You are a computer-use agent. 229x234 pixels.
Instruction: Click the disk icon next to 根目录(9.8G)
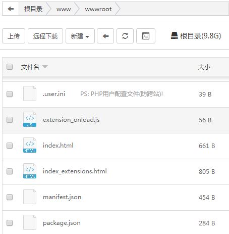pyautogui.click(x=174, y=36)
